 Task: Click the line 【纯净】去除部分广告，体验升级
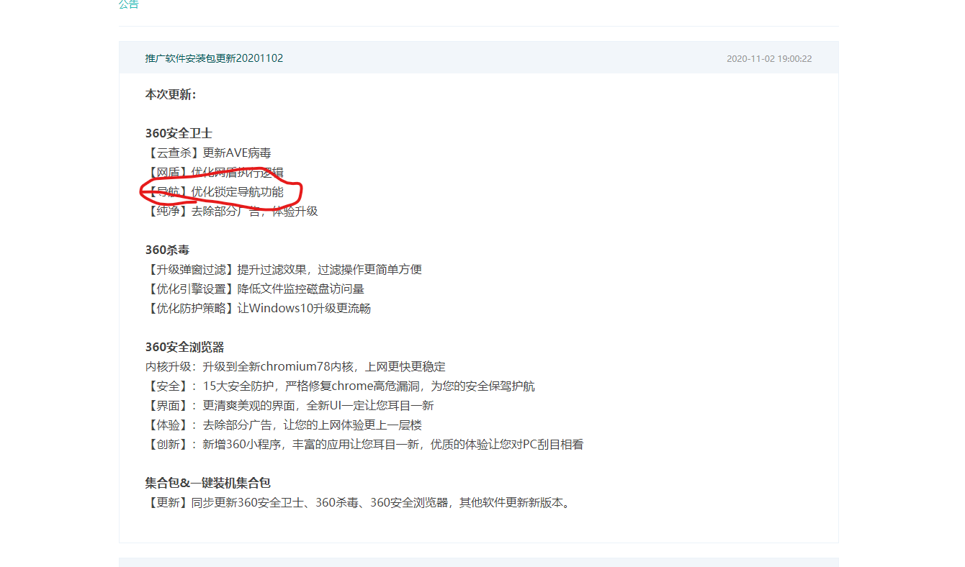pyautogui.click(x=231, y=212)
